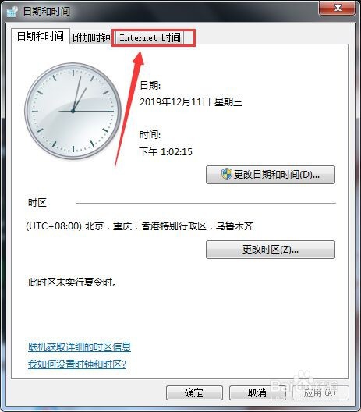Open help link 我如何设置时钟和时区?
The height and width of the screenshot is (412, 361).
pyautogui.click(x=77, y=364)
